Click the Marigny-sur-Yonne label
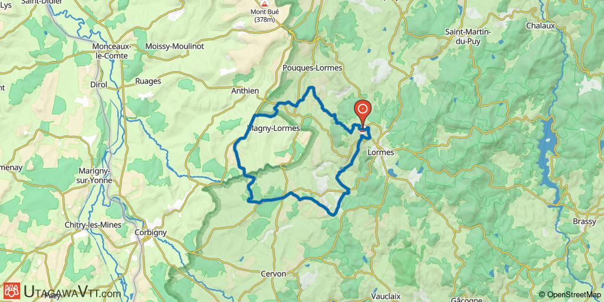 point(96,175)
